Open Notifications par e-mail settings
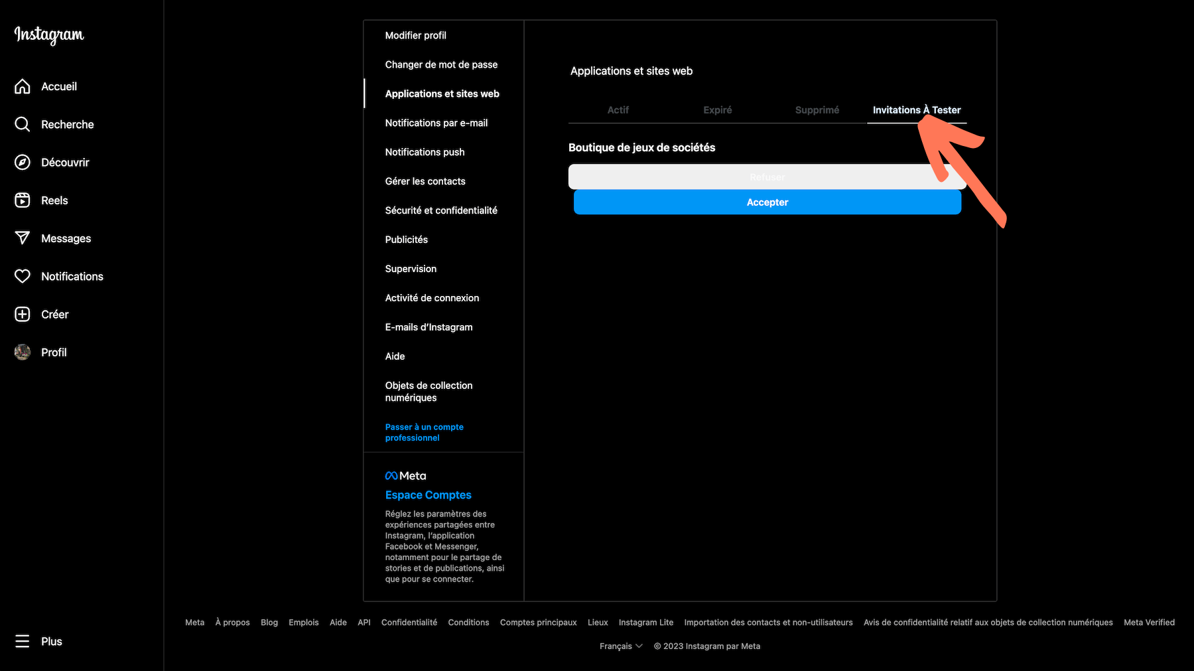 click(436, 123)
